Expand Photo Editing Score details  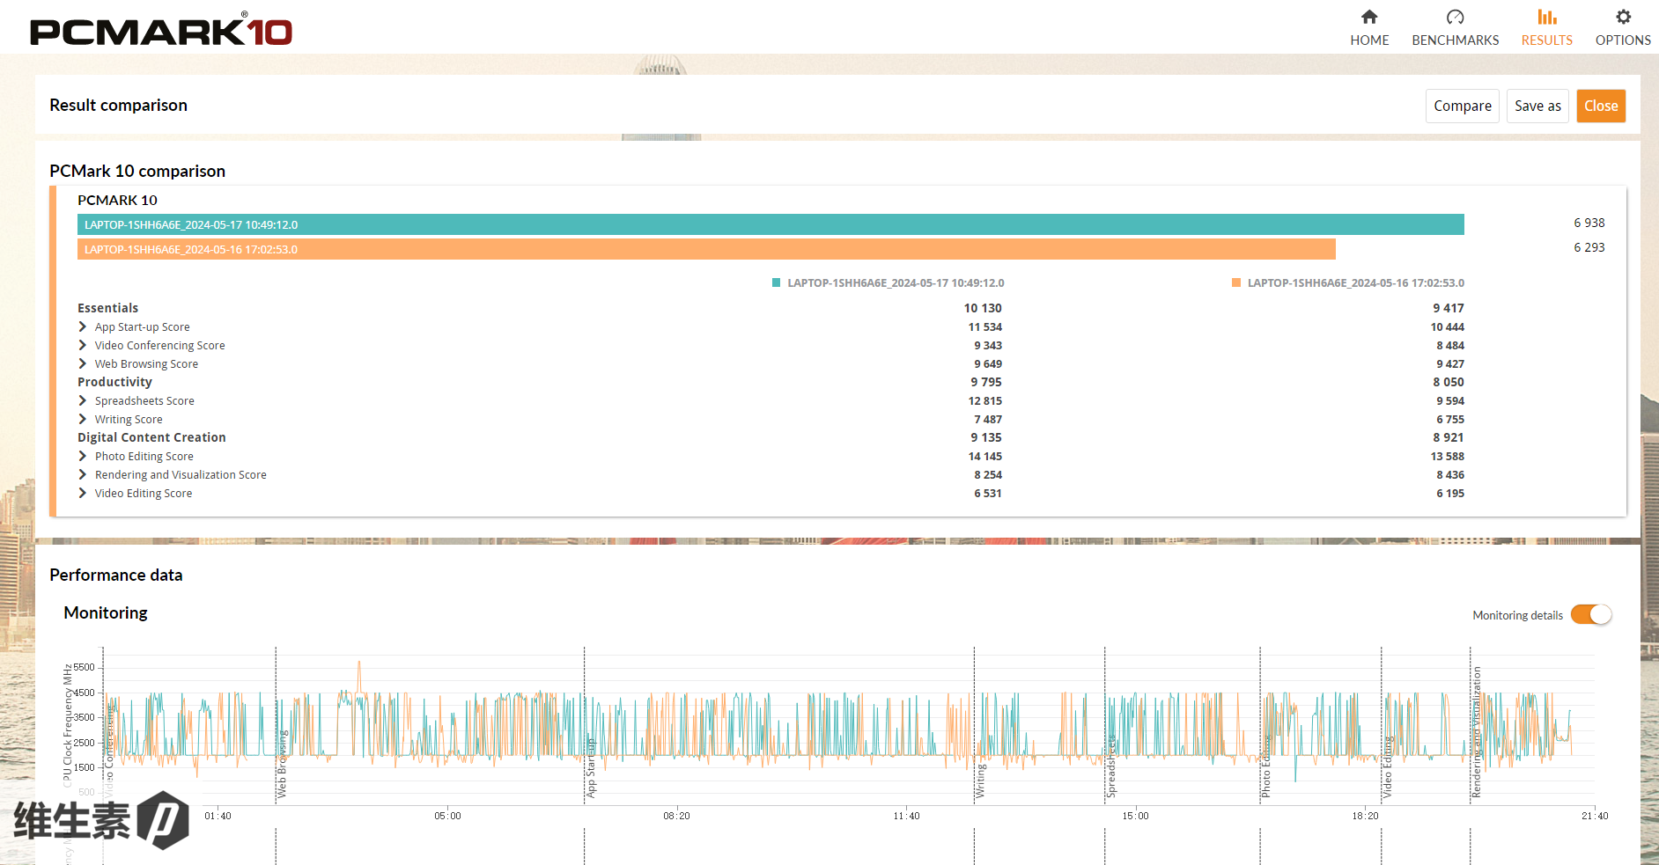83,457
